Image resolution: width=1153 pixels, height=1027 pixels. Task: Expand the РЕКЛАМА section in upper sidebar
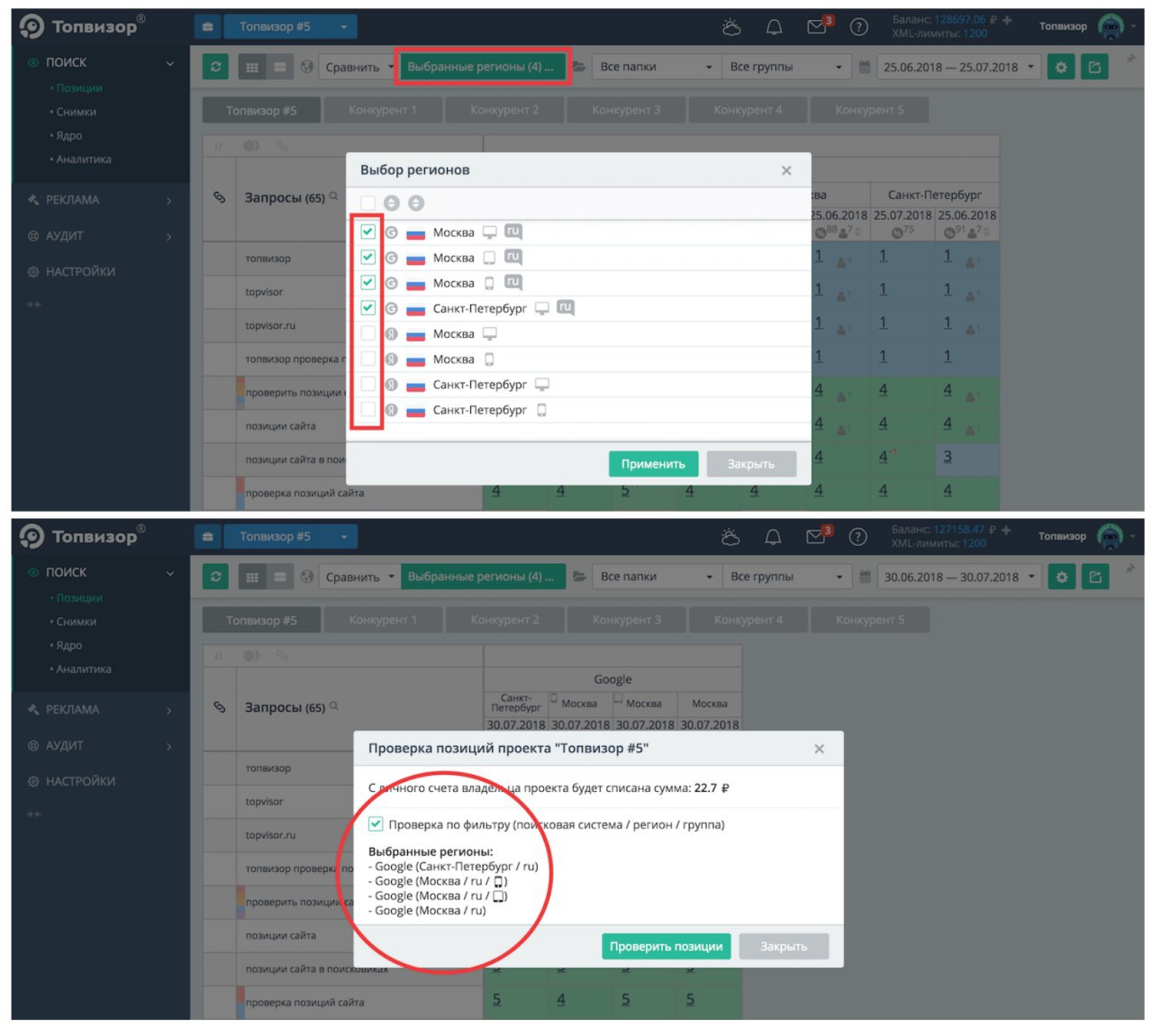click(100, 200)
